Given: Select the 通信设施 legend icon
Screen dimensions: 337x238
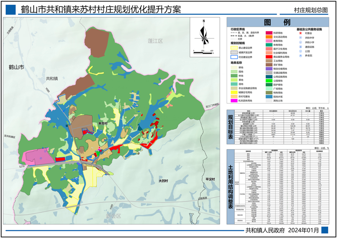Looking at the screenshot, I should pyautogui.click(x=300, y=47).
